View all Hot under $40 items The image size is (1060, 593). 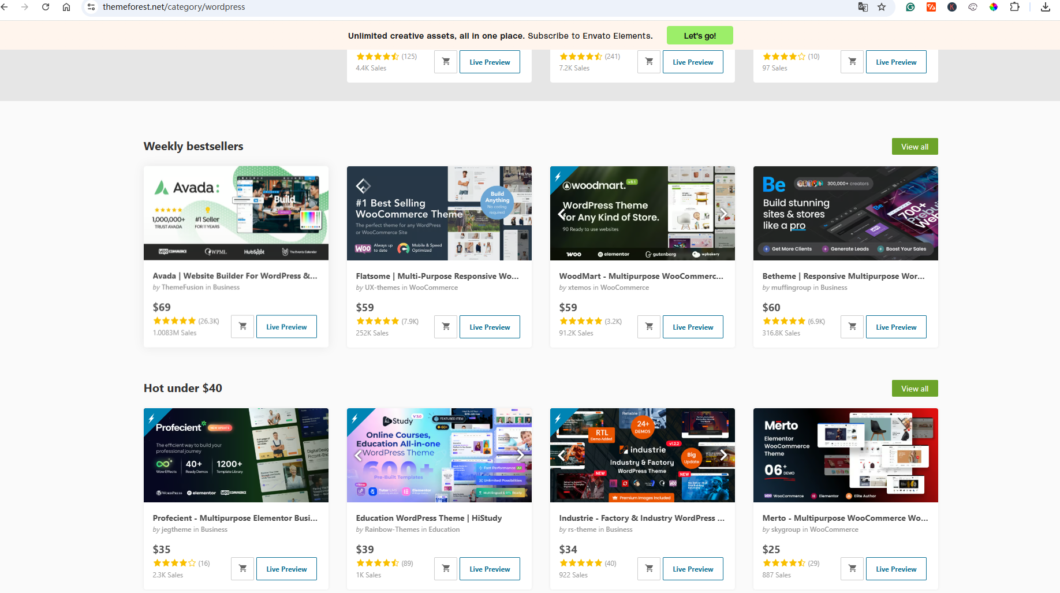(915, 389)
